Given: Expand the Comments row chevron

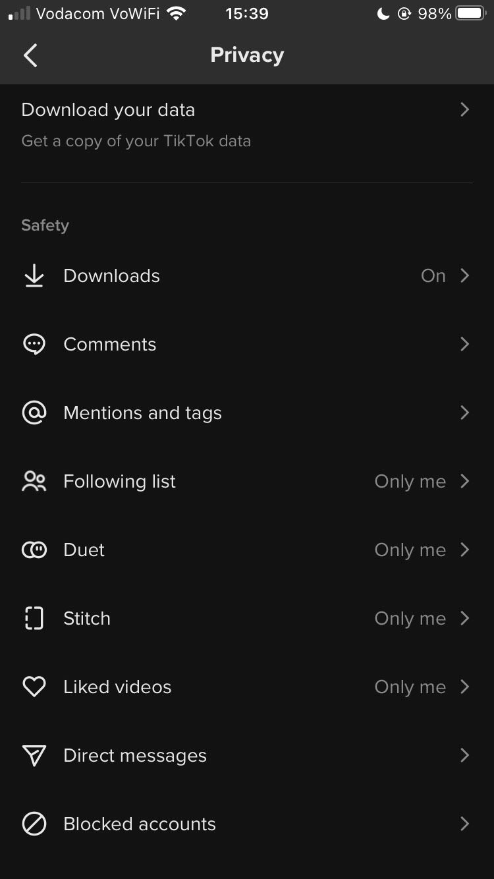Looking at the screenshot, I should click(464, 345).
